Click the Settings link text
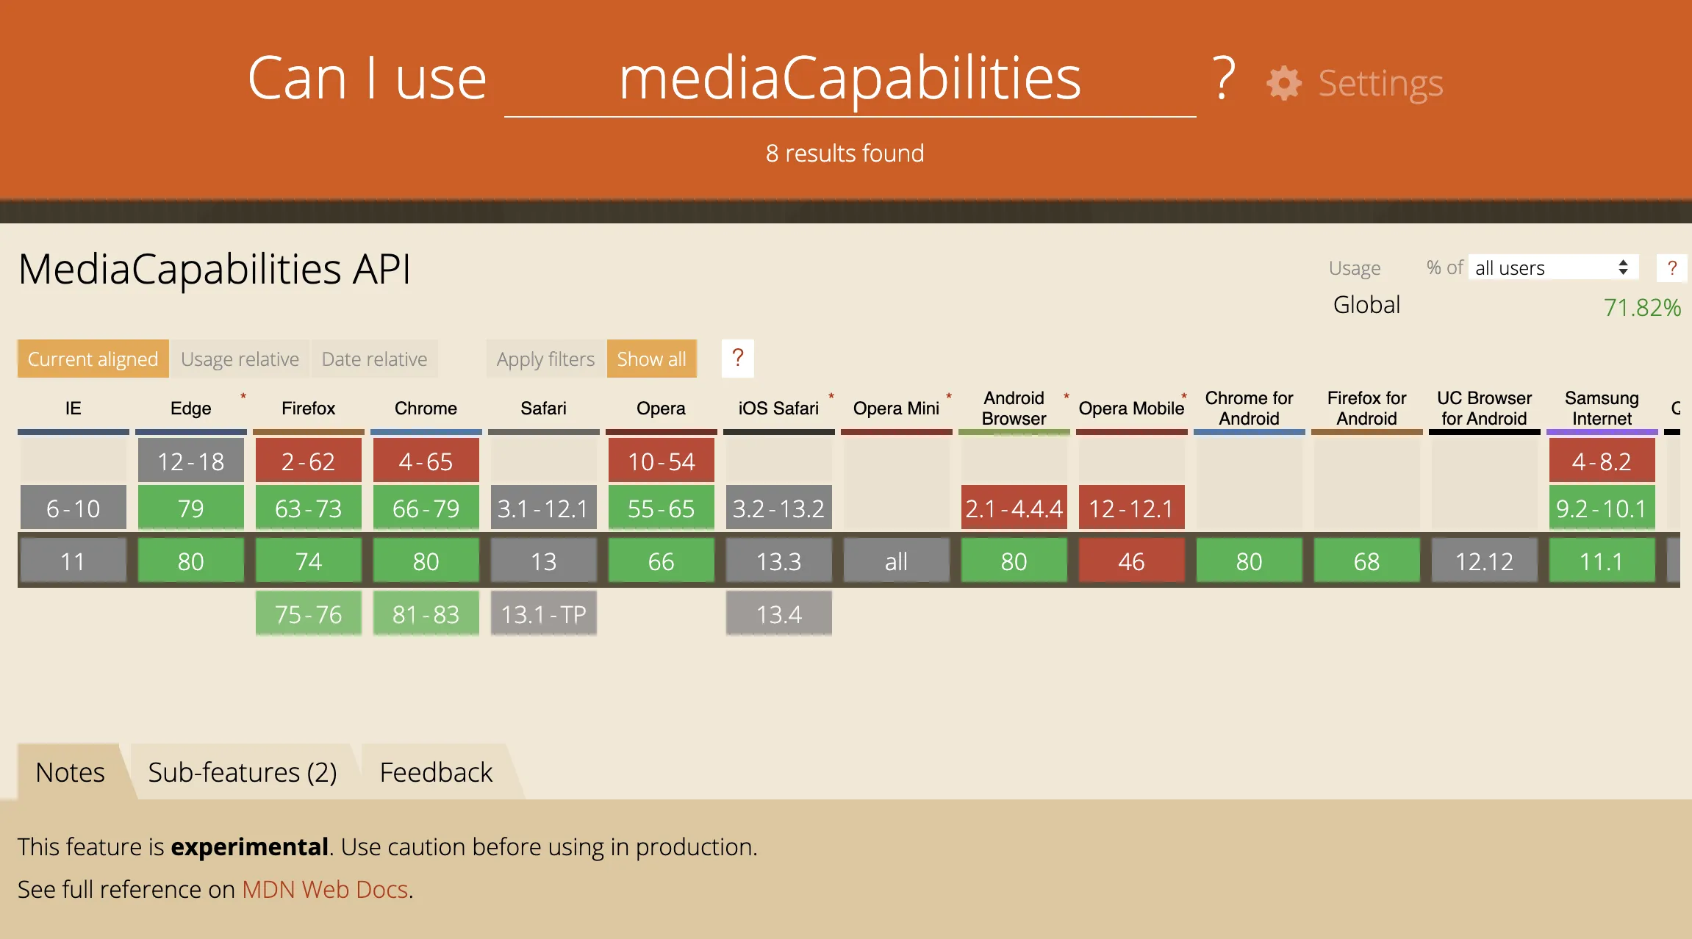 1380,83
